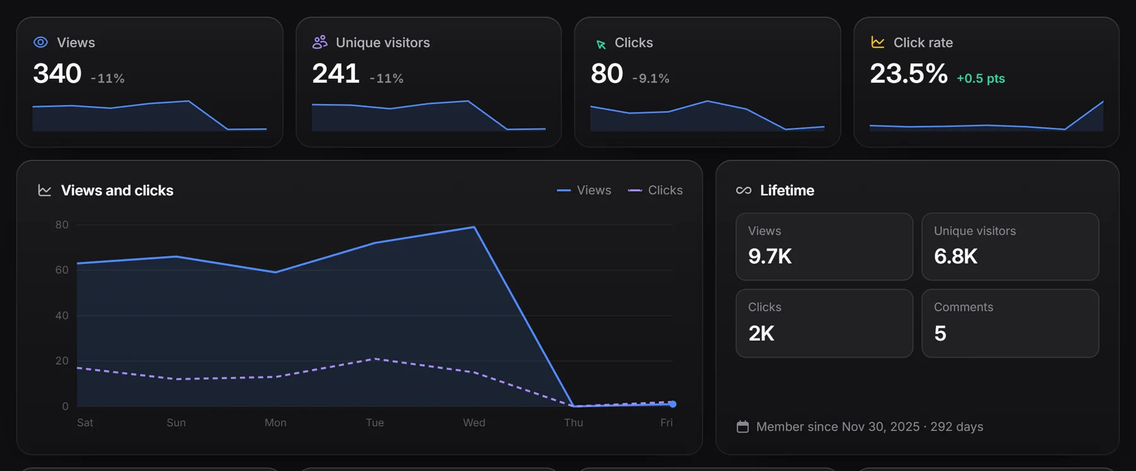The width and height of the screenshot is (1136, 471).
Task: Open the Lifetime Unique visitors 6.8K card
Action: pyautogui.click(x=1010, y=247)
